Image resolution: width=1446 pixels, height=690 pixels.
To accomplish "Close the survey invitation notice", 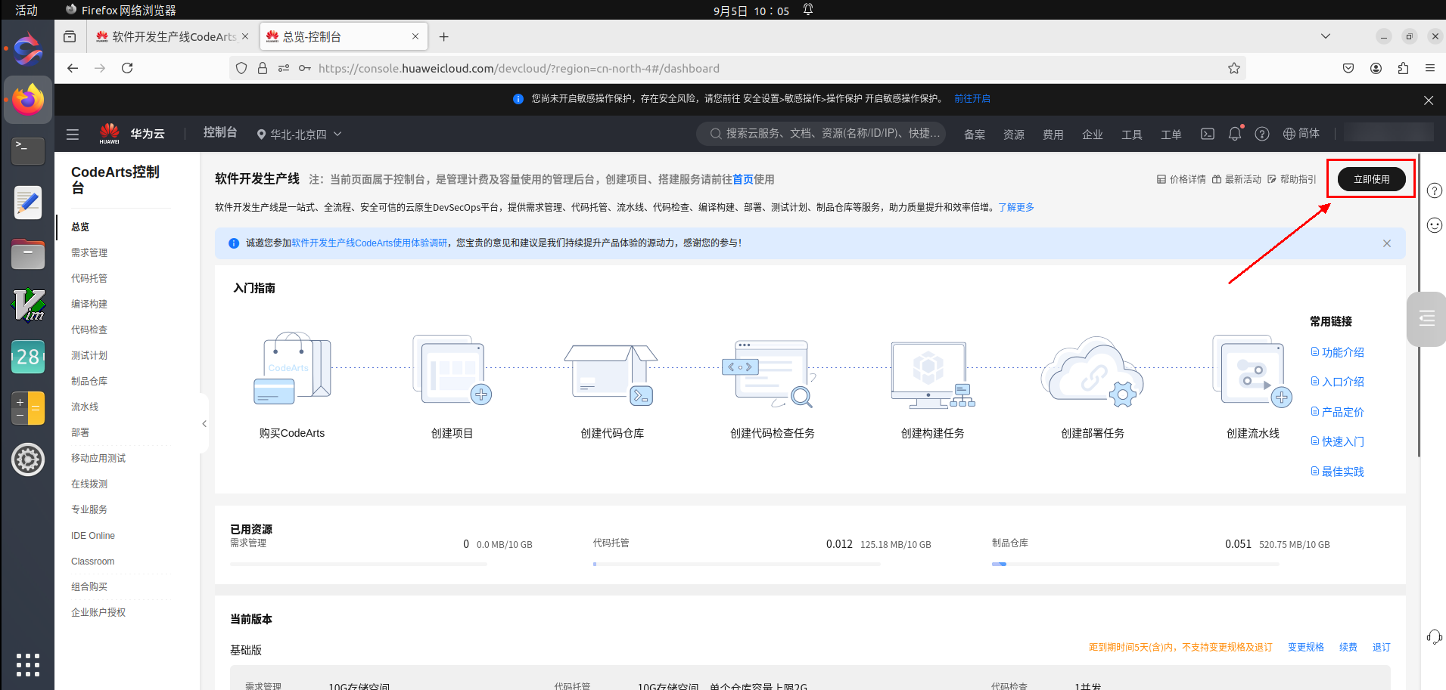I will click(x=1387, y=243).
